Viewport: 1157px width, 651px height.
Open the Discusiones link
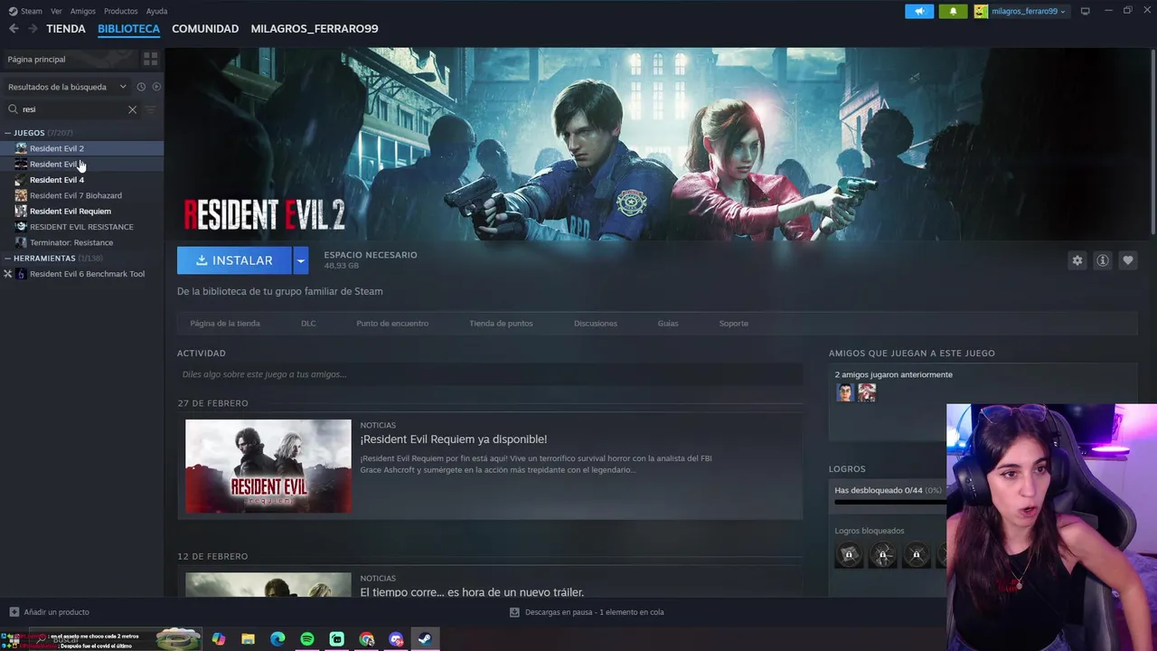pos(596,324)
